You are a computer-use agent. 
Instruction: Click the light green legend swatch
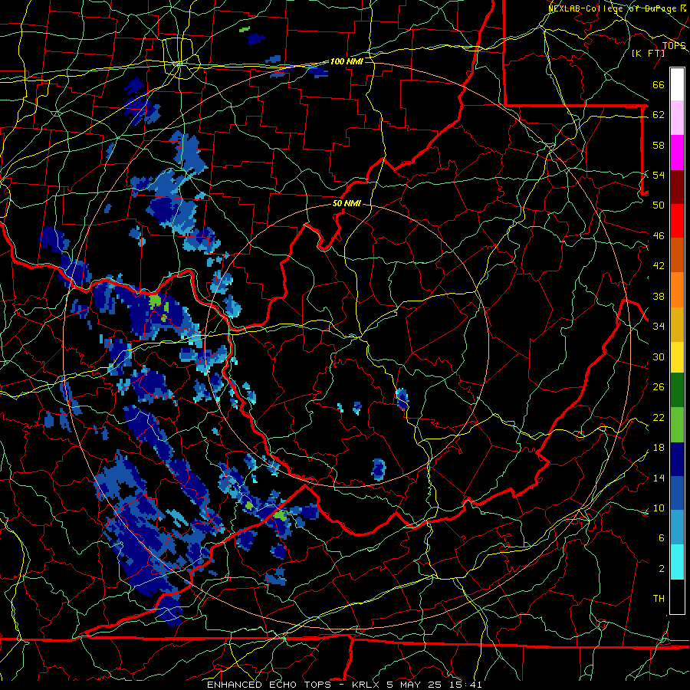(677, 425)
